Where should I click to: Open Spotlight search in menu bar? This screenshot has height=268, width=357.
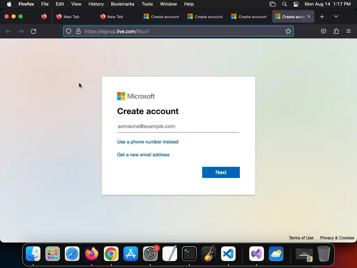pos(284,4)
